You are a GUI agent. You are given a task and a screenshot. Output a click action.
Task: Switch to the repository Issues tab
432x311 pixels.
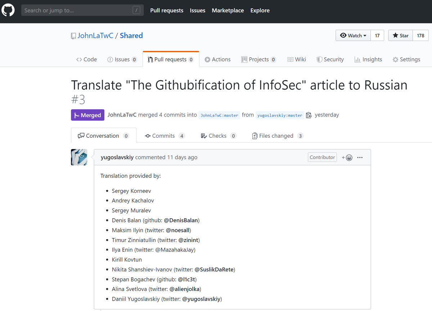point(122,59)
